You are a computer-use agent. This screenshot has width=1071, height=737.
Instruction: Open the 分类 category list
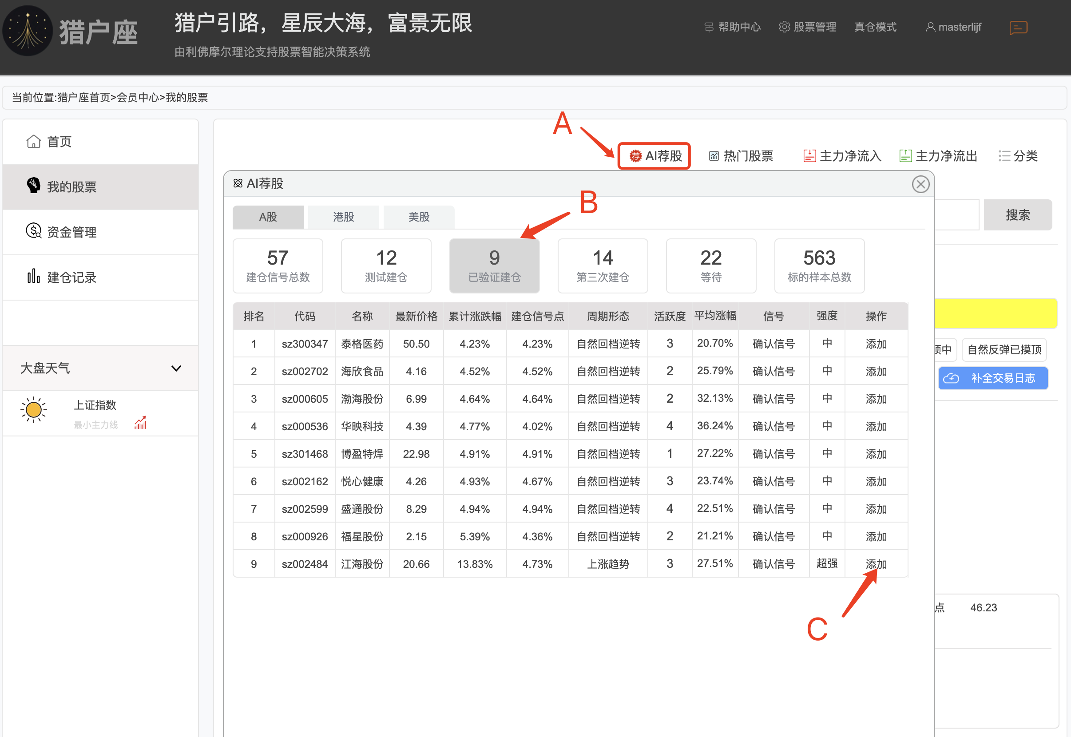point(1018,156)
